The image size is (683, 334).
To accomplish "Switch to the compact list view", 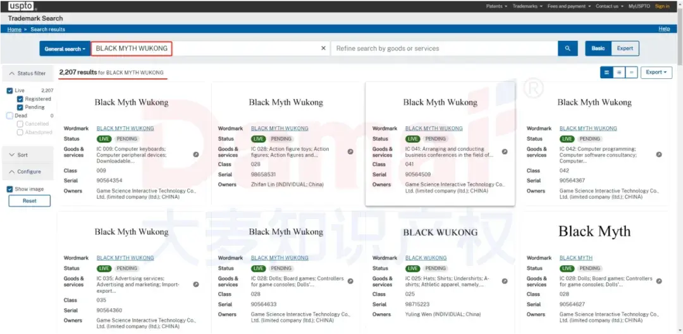I will (632, 73).
